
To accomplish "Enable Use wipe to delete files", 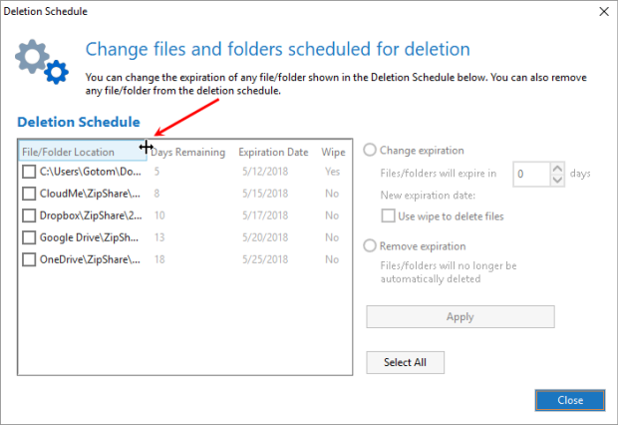I will click(388, 215).
